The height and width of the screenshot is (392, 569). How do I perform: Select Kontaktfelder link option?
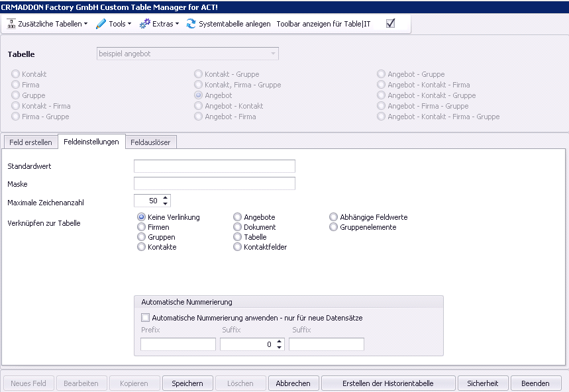237,246
